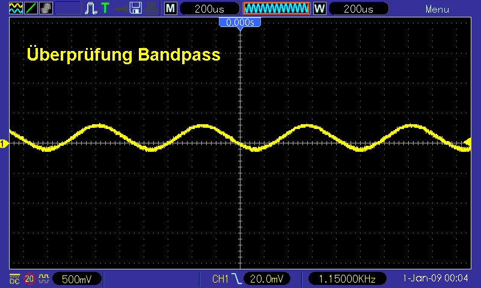Viewport: 481px width, 288px height.
Task: Click the 1-Jan-09 00:04 date and time
Action: pyautogui.click(x=435, y=278)
